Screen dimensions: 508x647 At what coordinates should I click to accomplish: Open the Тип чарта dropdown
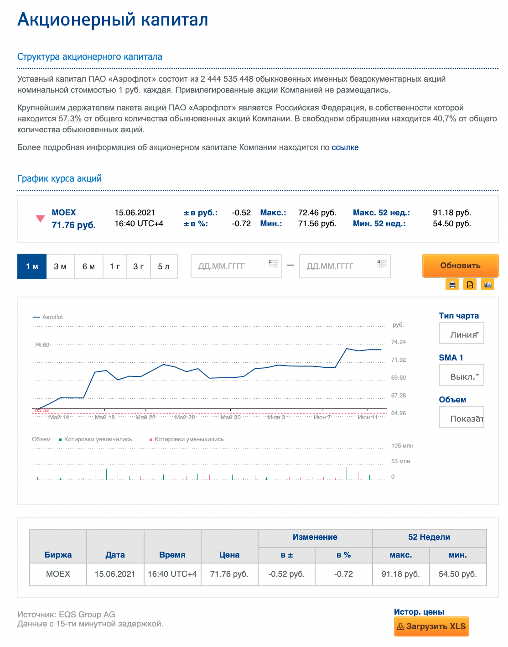pyautogui.click(x=461, y=334)
